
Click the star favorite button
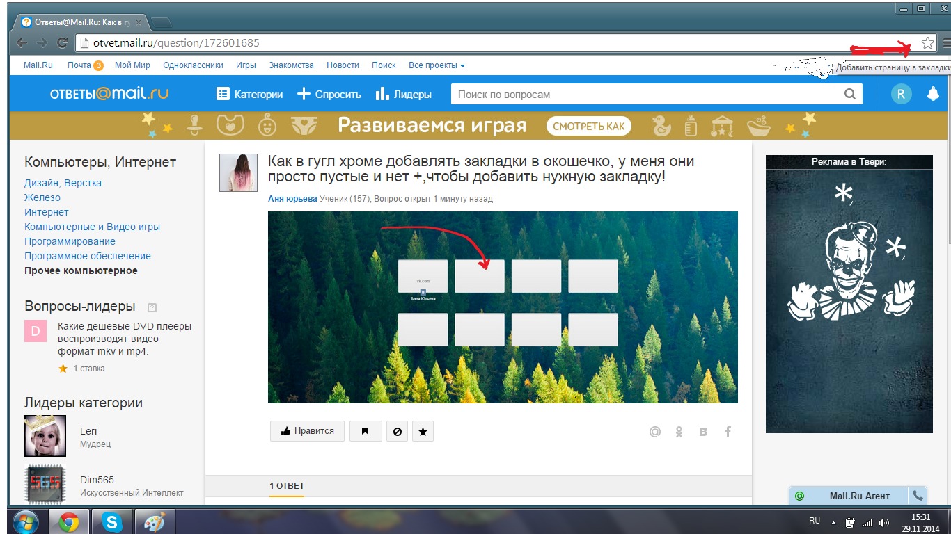(423, 431)
